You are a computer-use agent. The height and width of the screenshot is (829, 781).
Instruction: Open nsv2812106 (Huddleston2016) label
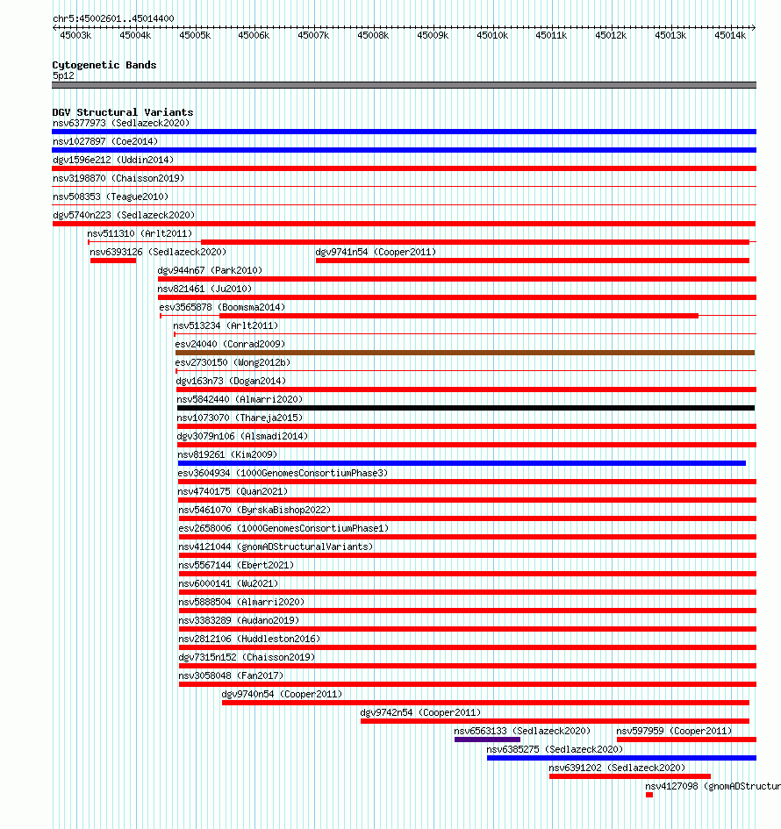tap(249, 640)
